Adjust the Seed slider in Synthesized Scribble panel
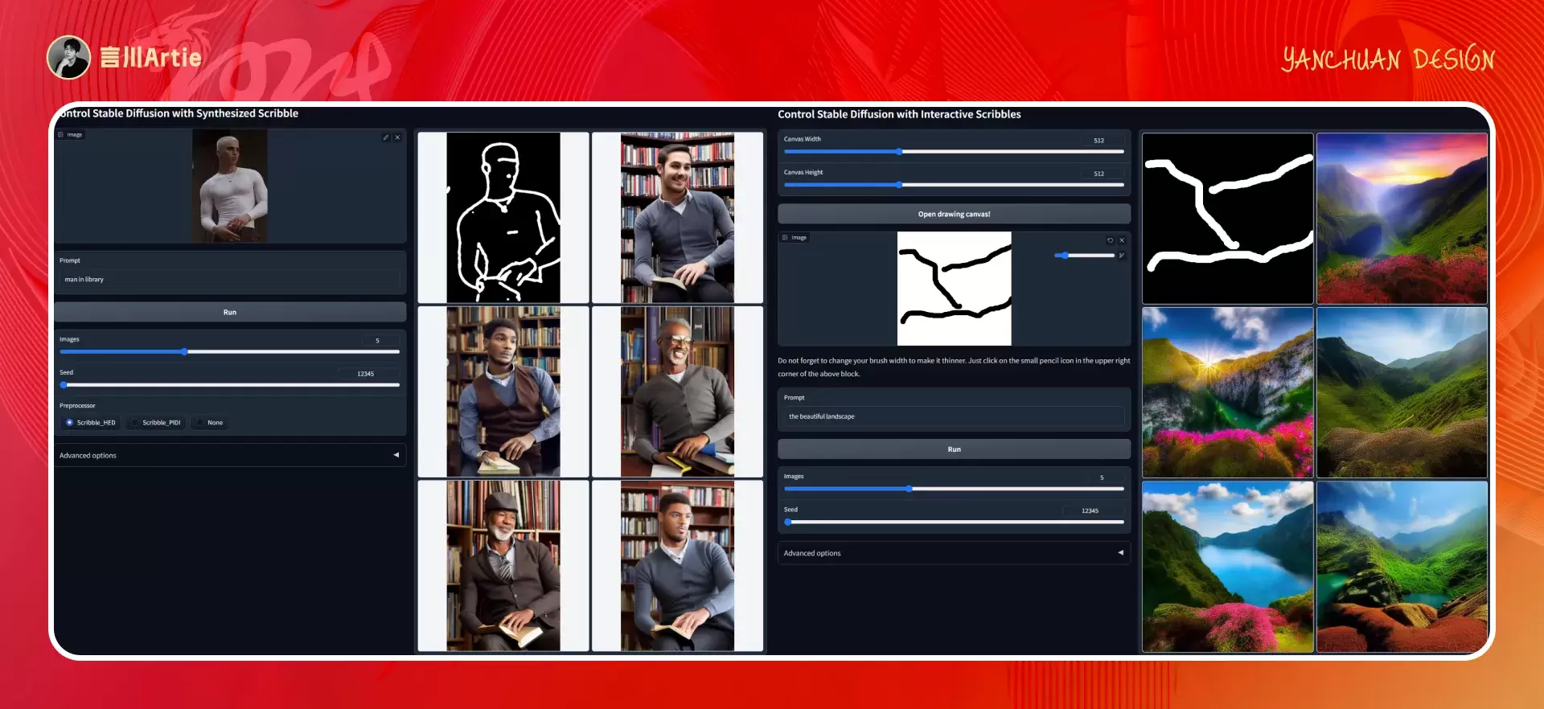This screenshot has width=1544, height=709. coord(230,385)
